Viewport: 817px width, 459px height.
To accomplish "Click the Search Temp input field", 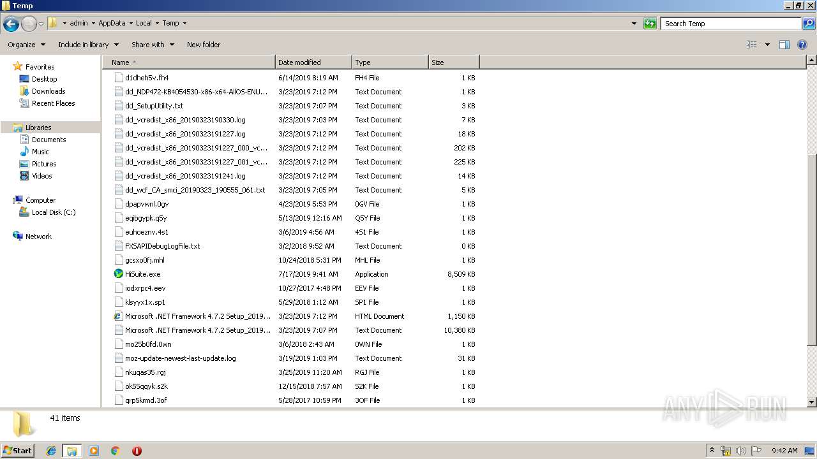I will click(x=731, y=24).
